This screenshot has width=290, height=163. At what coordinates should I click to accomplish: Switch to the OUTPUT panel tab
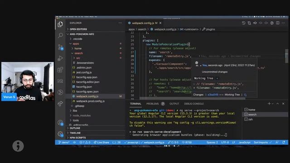[174, 104]
